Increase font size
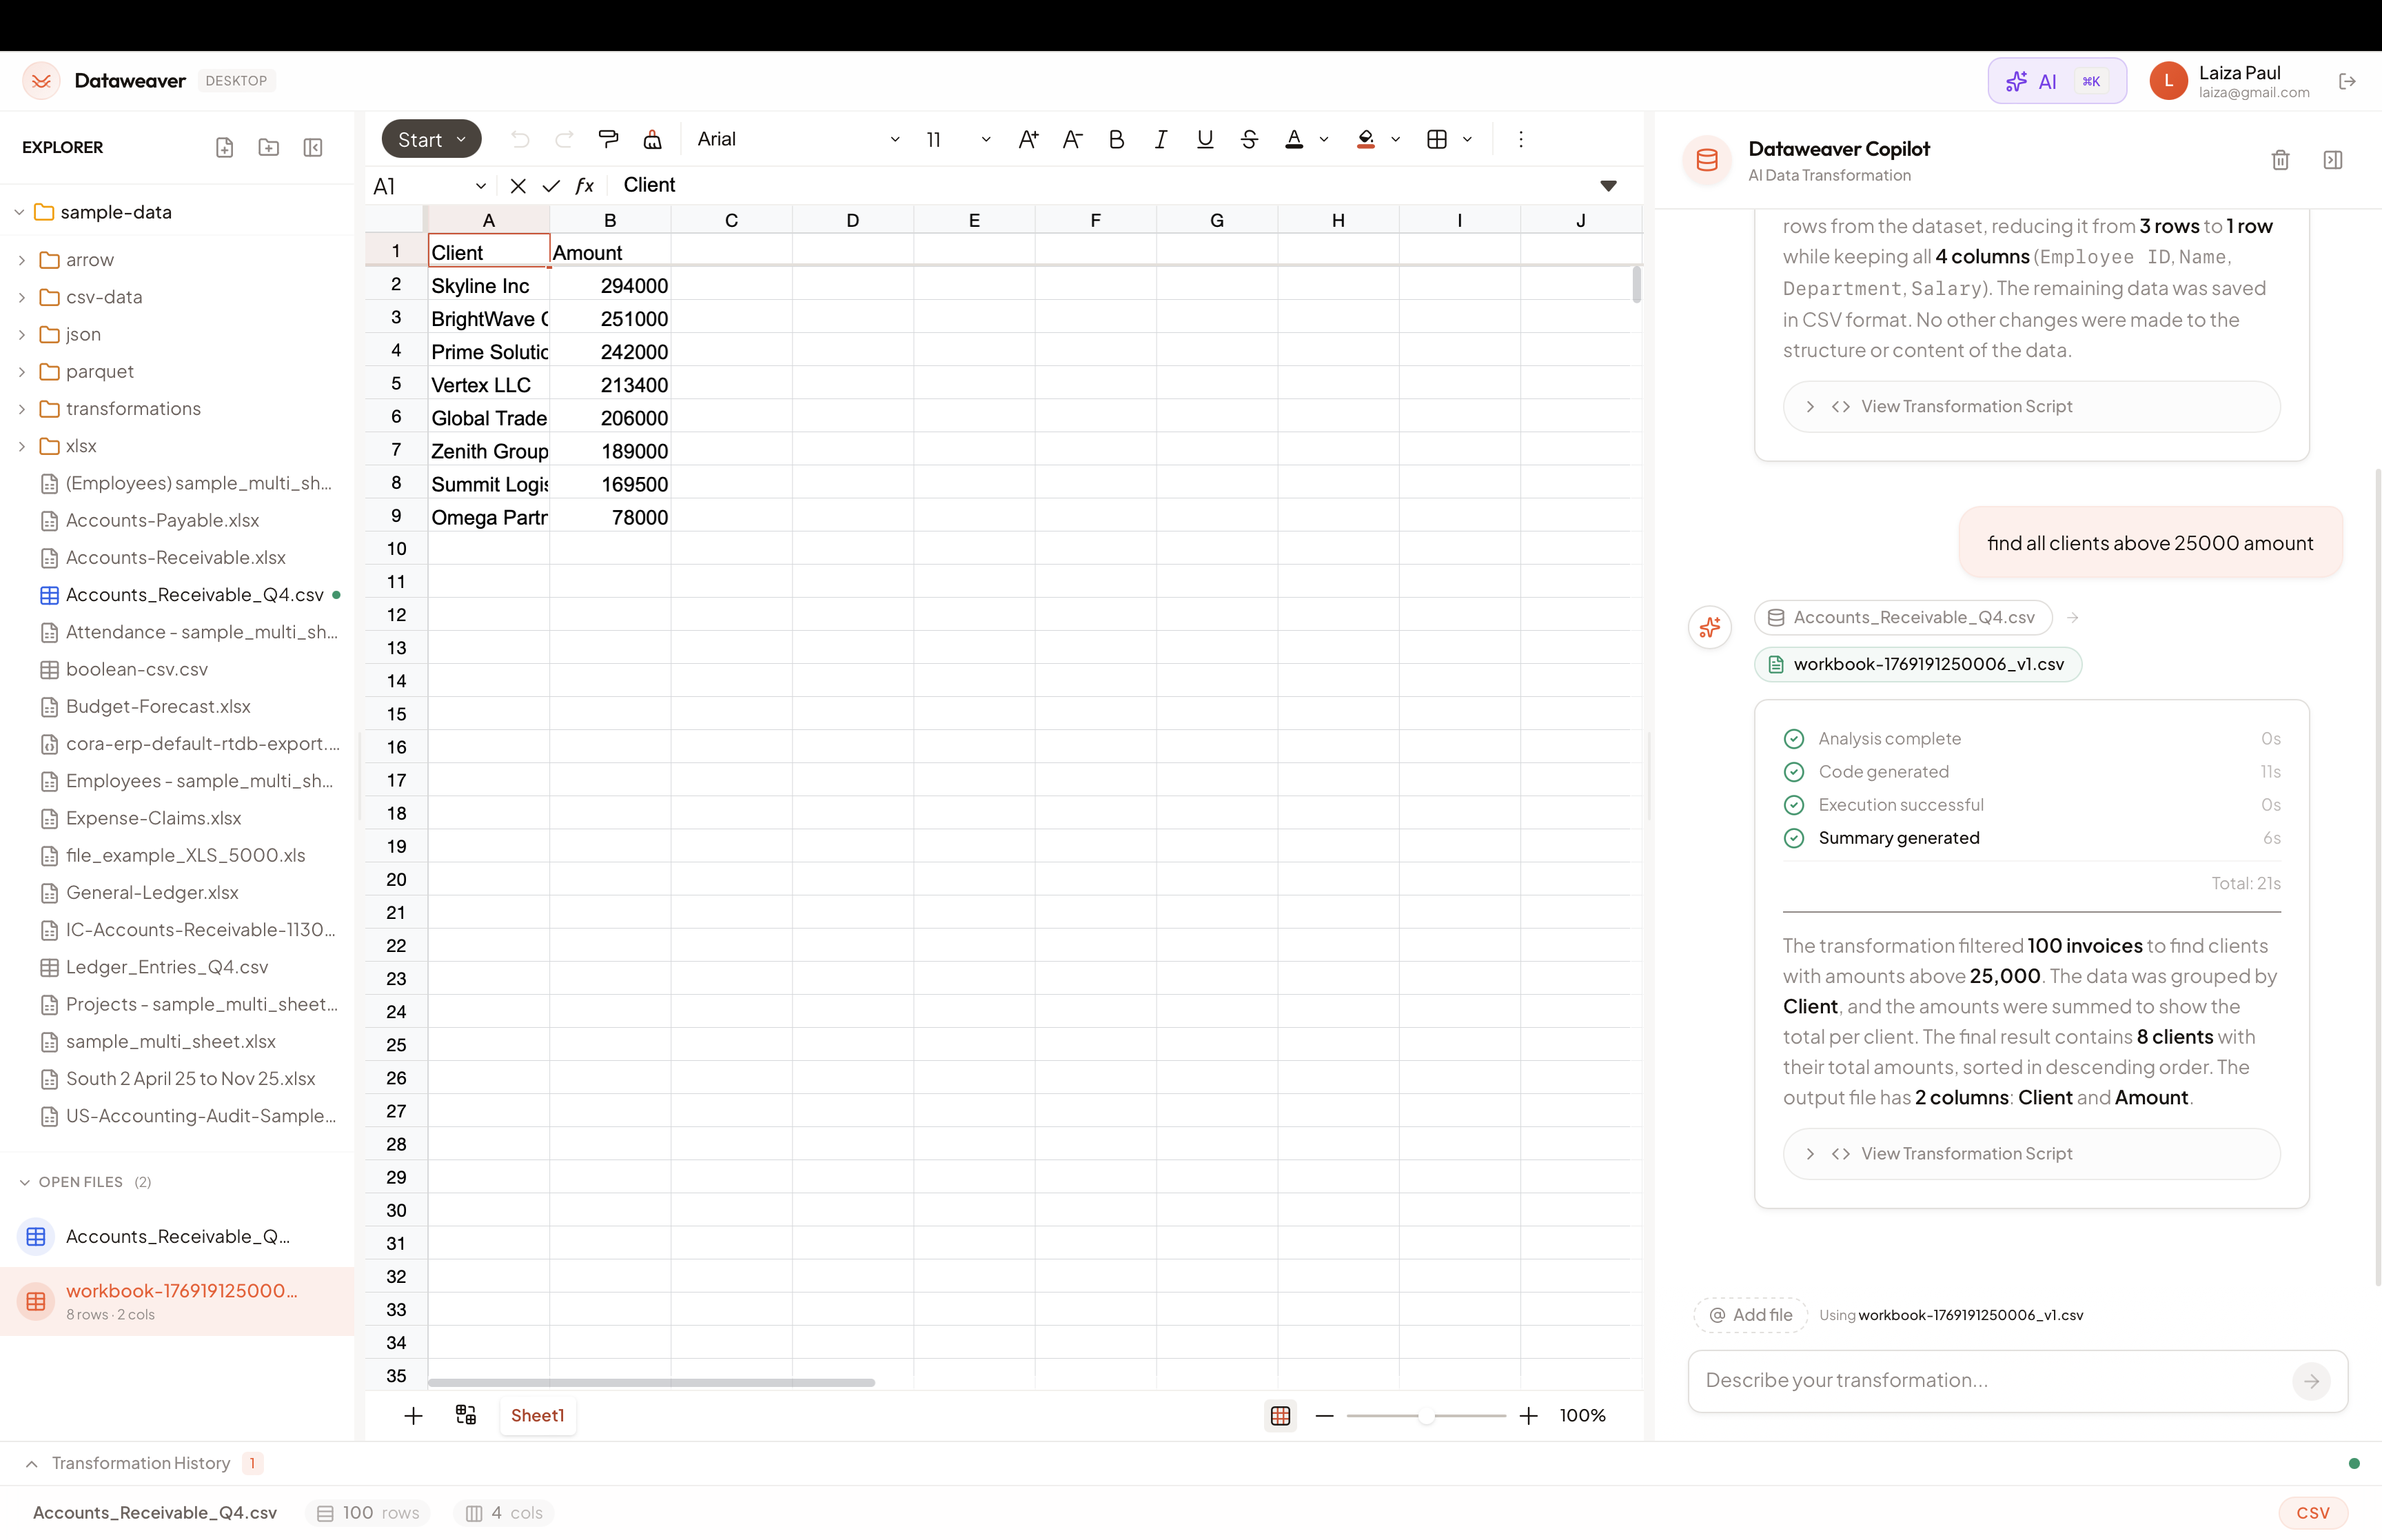2382x1540 pixels. pyautogui.click(x=1028, y=139)
